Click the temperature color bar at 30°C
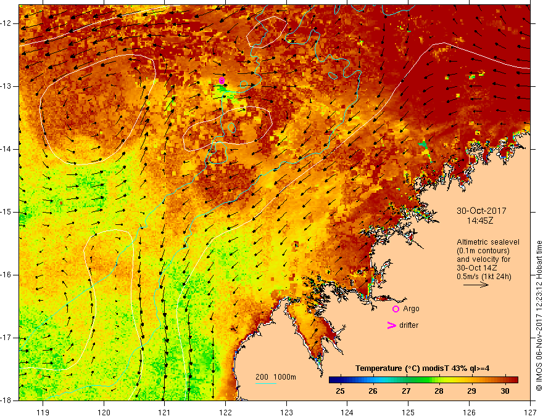The image size is (543, 419). [505, 380]
